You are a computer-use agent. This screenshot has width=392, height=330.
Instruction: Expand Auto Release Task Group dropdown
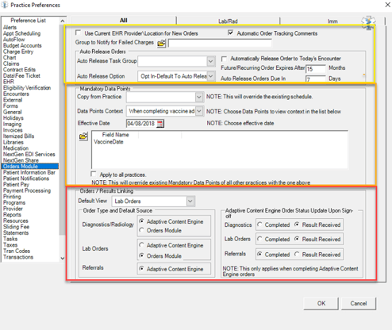[210, 61]
